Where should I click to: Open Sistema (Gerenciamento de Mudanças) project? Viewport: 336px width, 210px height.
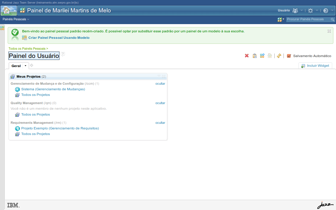pyautogui.click(x=53, y=89)
